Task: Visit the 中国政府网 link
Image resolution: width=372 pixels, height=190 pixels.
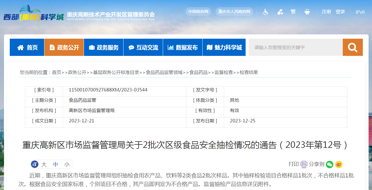Action: (198, 11)
